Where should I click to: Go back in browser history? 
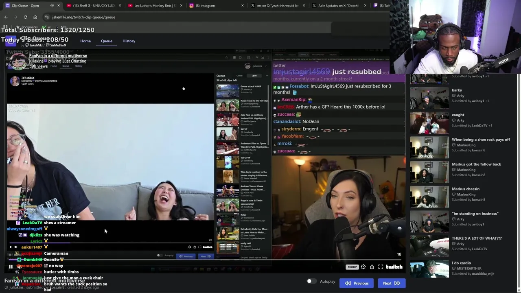coord(6,17)
